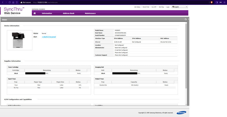
Task: Select the Ethernet interface cell
Action: (98, 42)
